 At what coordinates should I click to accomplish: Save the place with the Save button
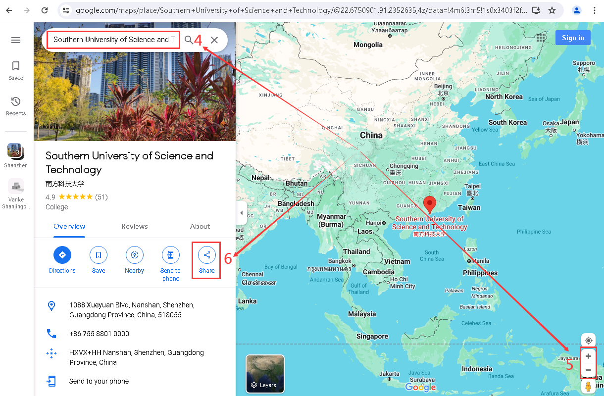click(x=99, y=260)
